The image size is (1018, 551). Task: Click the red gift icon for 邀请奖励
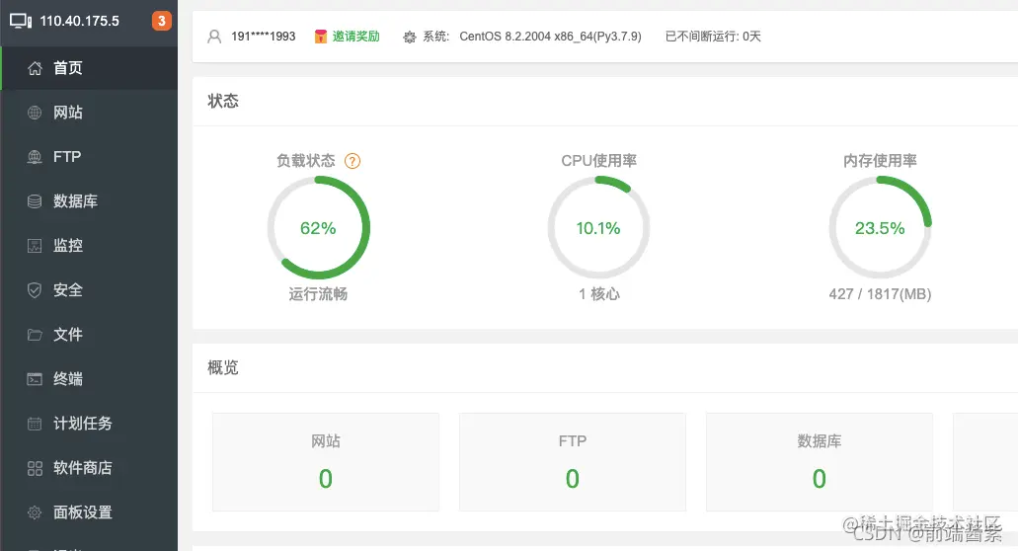tap(321, 37)
